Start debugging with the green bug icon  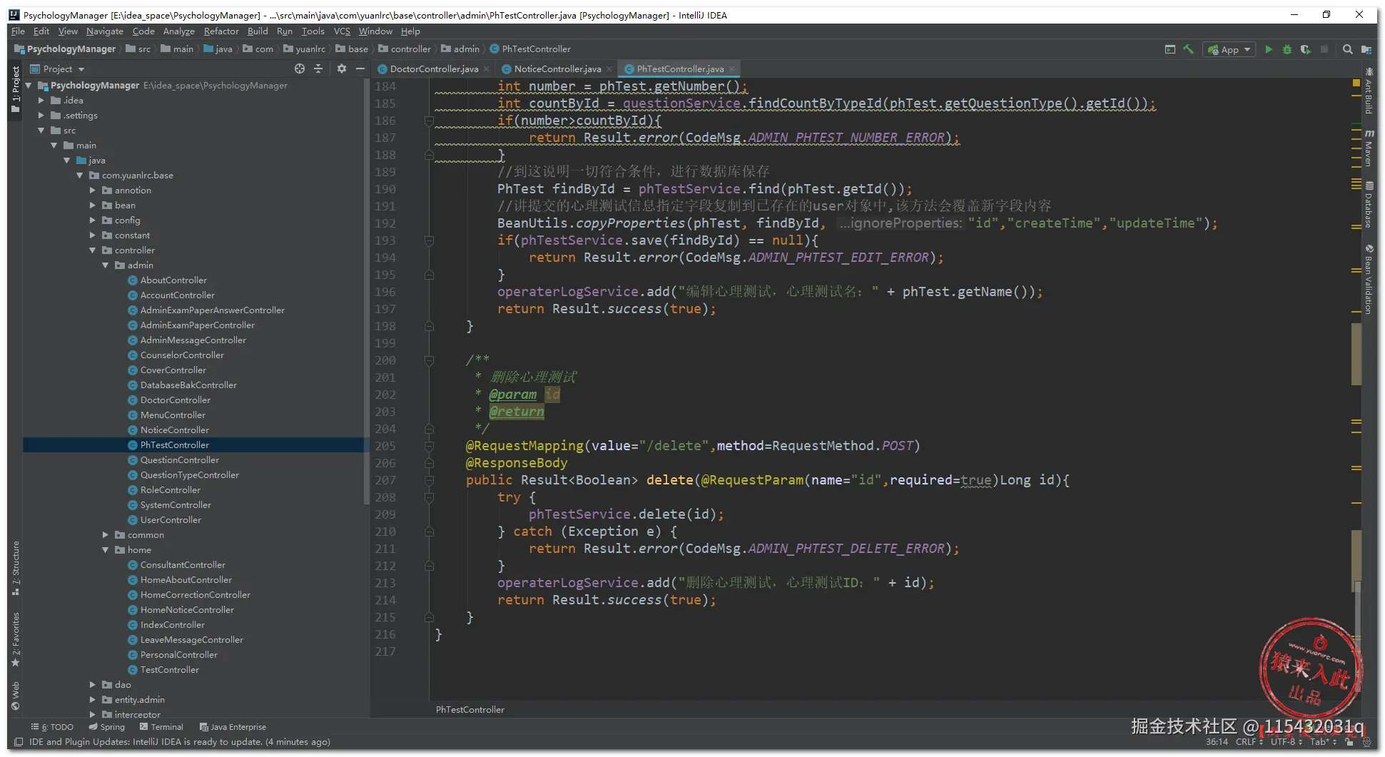(x=1287, y=49)
